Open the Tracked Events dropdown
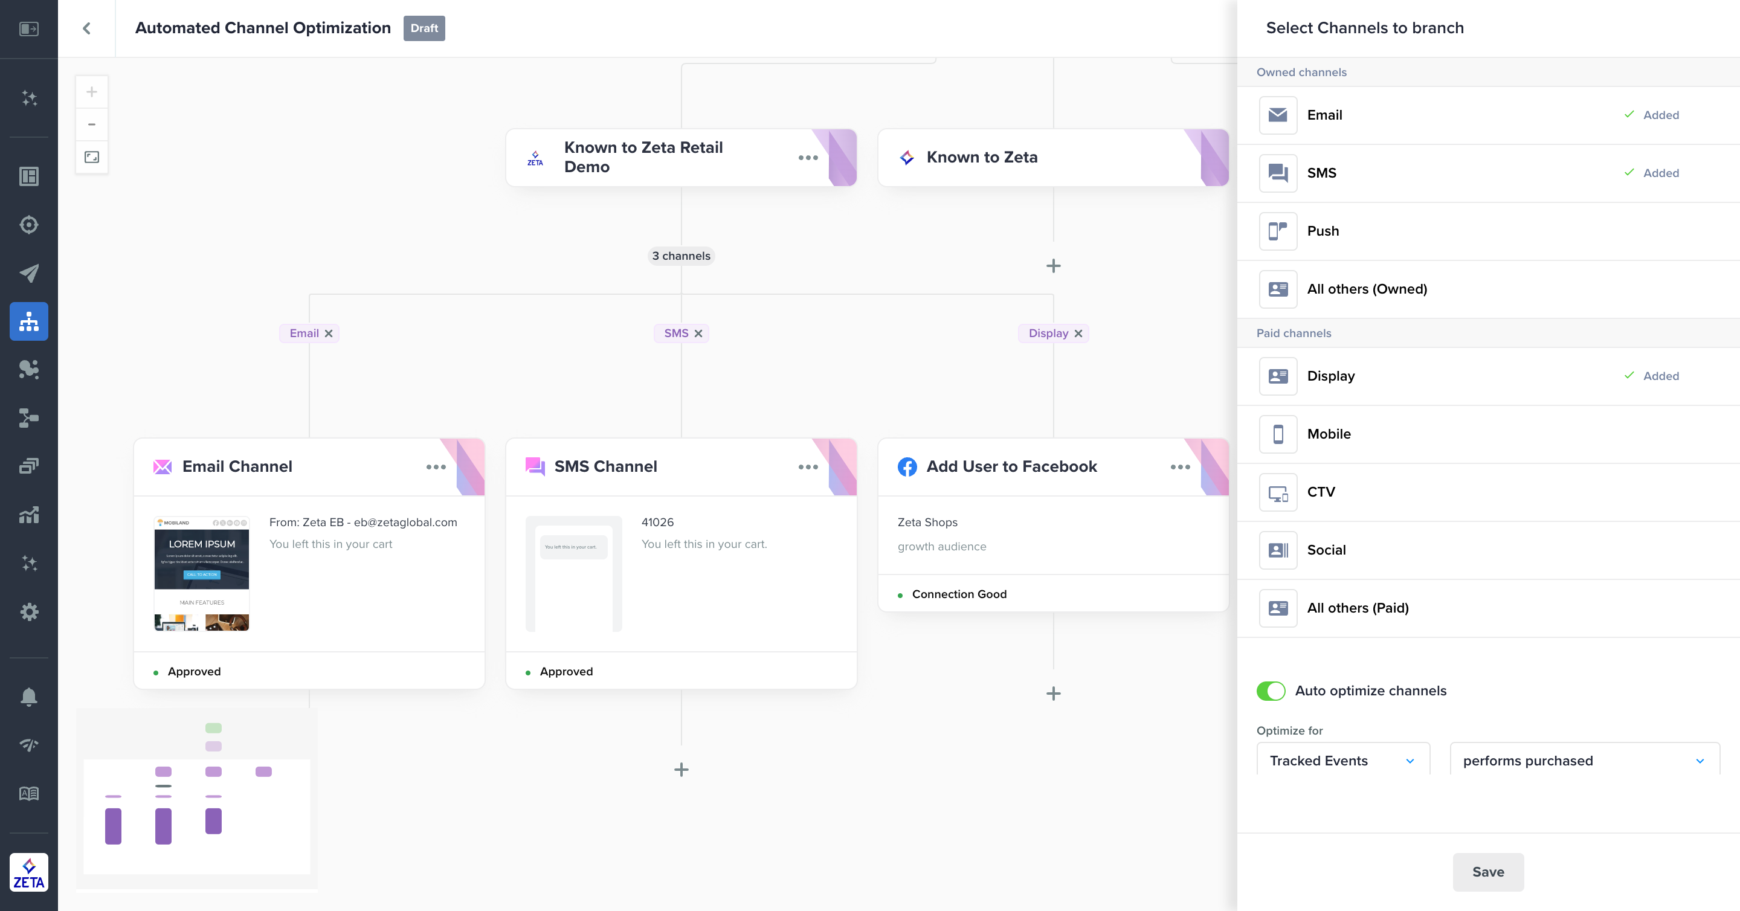The height and width of the screenshot is (911, 1740). click(1343, 761)
